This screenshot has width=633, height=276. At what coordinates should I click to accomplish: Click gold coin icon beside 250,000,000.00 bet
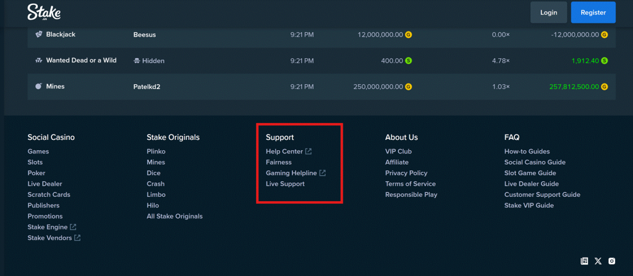coord(408,87)
